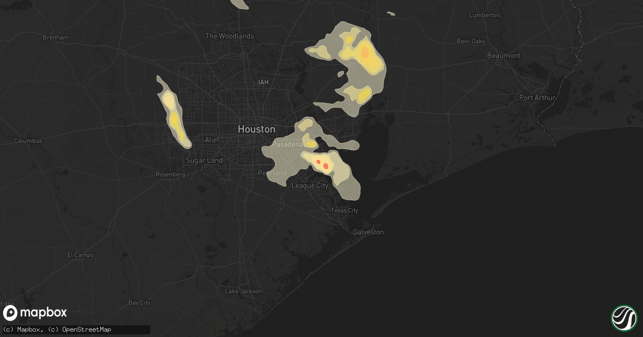Select The Woodlands label
The height and width of the screenshot is (337, 643).
(230, 36)
